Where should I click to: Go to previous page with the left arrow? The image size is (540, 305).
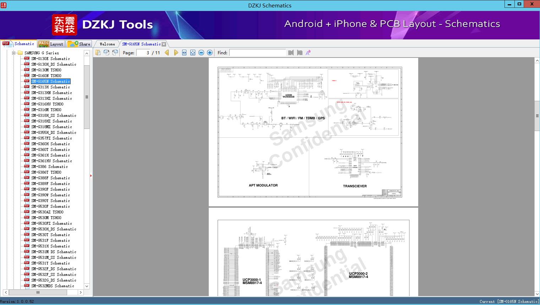point(167,53)
